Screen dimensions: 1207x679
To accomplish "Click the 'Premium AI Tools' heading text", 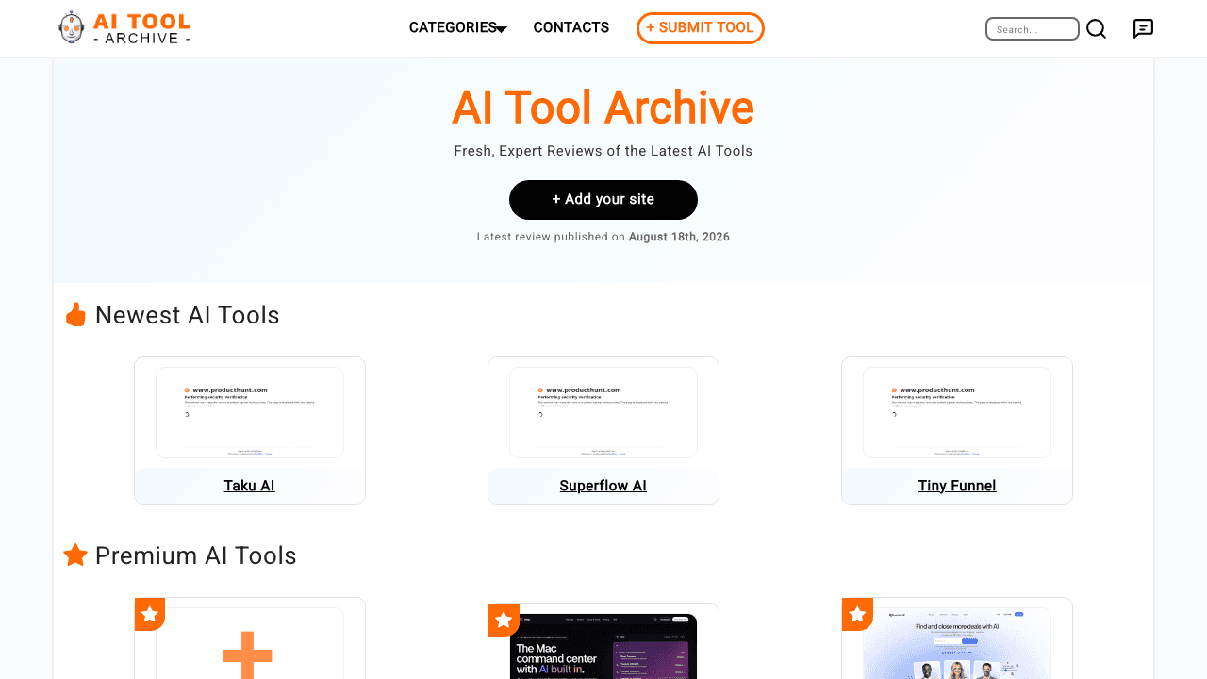I will (x=196, y=555).
